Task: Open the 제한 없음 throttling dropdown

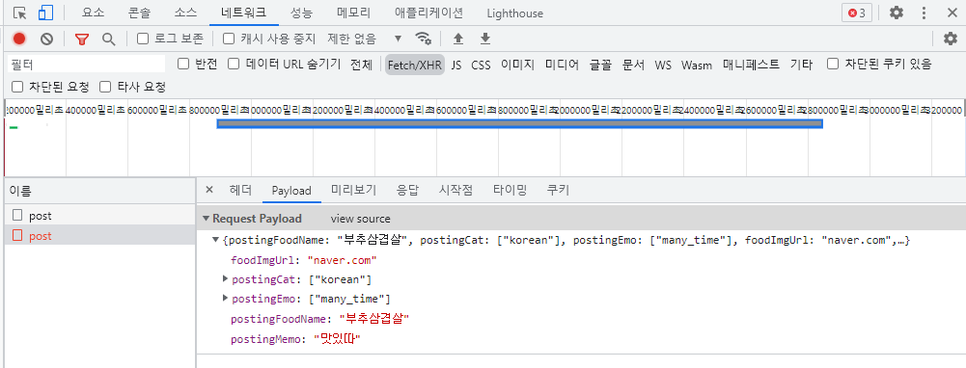Action: [364, 39]
